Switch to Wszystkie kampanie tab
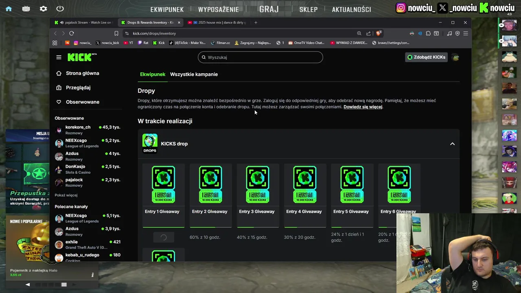The height and width of the screenshot is (293, 521). [194, 74]
